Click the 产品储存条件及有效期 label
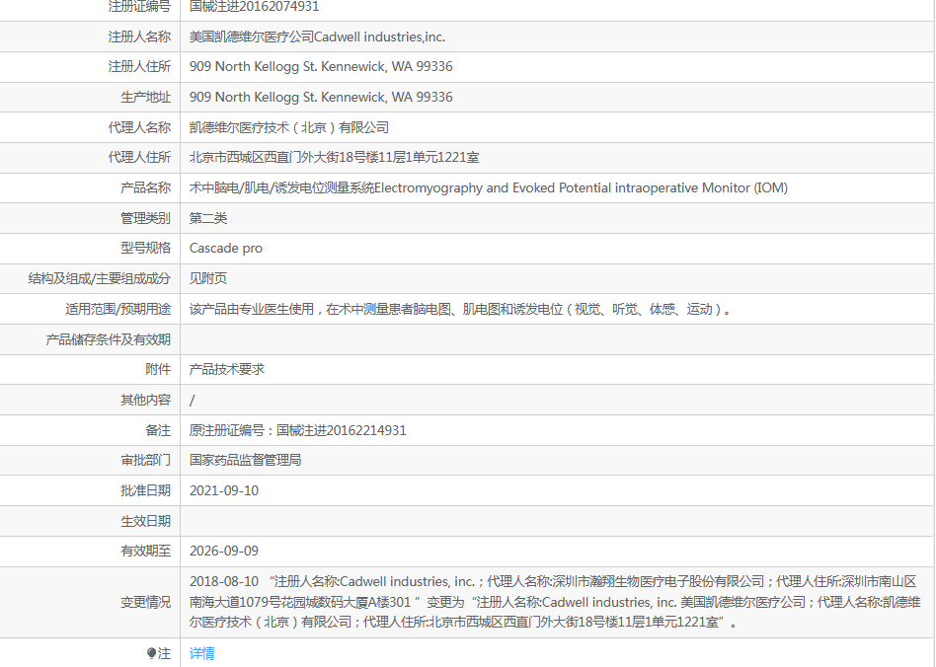936x667 pixels. (108, 340)
